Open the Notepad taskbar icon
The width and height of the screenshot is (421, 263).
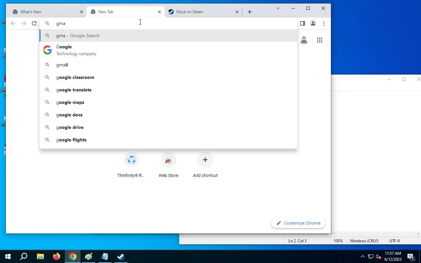click(105, 256)
